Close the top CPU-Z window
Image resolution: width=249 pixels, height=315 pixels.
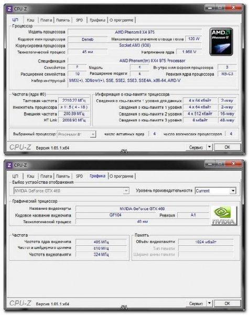(x=233, y=8)
